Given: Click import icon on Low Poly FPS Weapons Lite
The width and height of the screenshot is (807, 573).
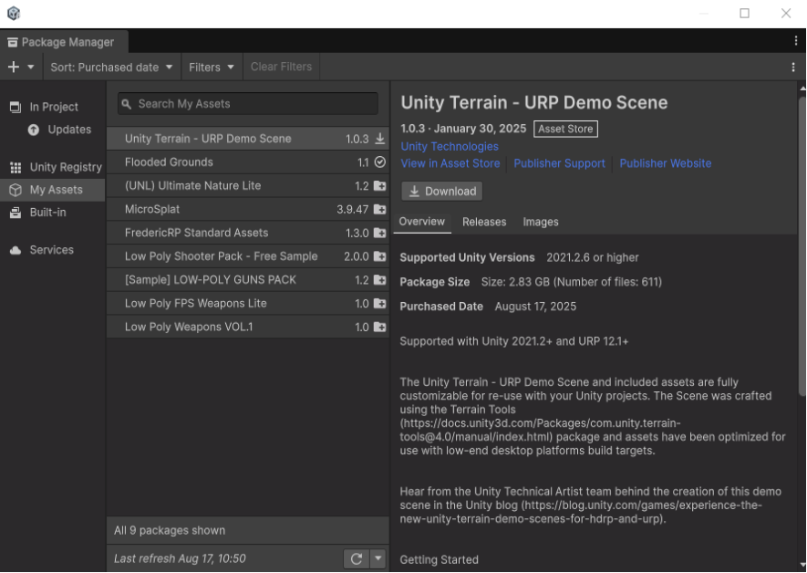Looking at the screenshot, I should pos(379,303).
